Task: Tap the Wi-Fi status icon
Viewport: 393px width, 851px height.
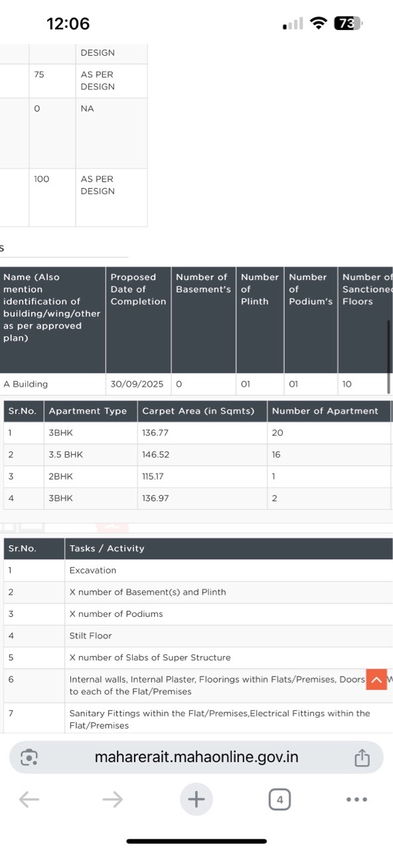Action: (x=319, y=23)
